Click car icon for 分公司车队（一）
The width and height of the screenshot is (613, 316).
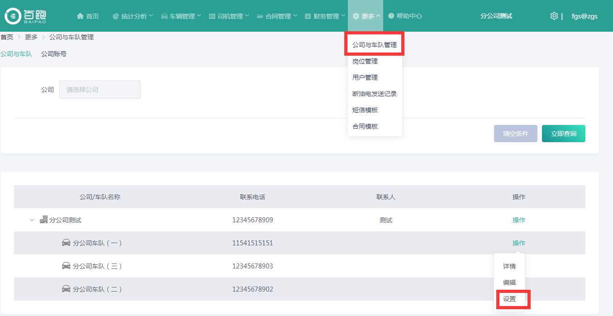click(x=66, y=243)
